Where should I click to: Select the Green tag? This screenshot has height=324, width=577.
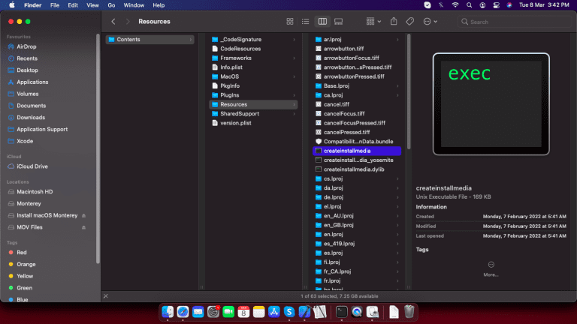point(24,288)
